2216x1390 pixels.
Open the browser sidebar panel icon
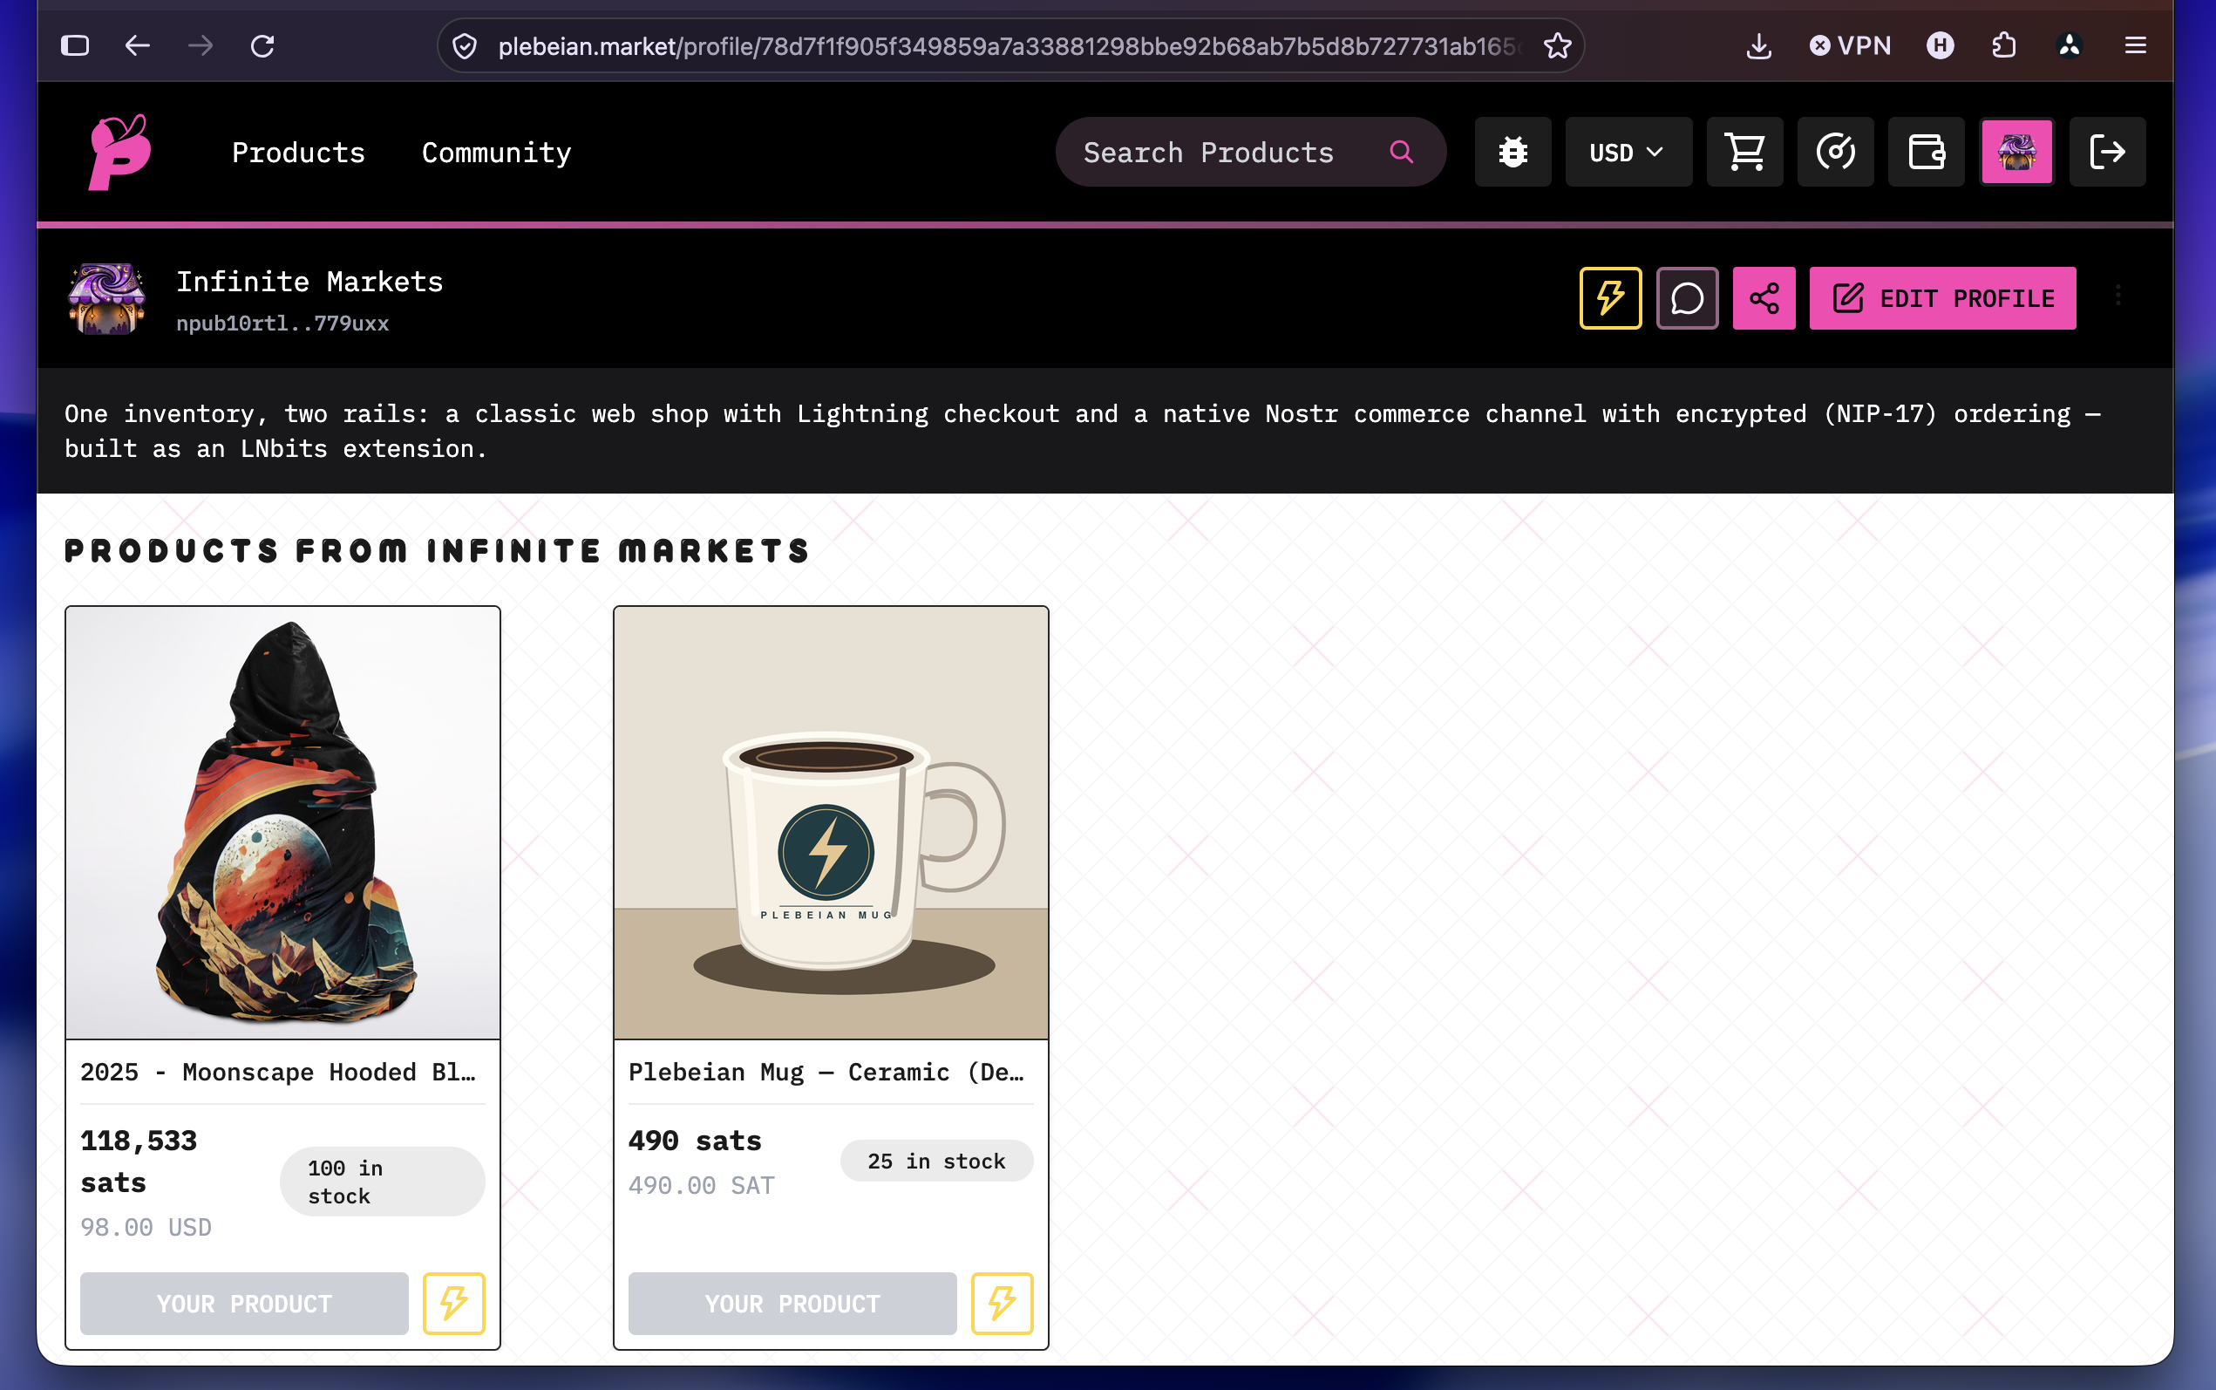(x=75, y=46)
